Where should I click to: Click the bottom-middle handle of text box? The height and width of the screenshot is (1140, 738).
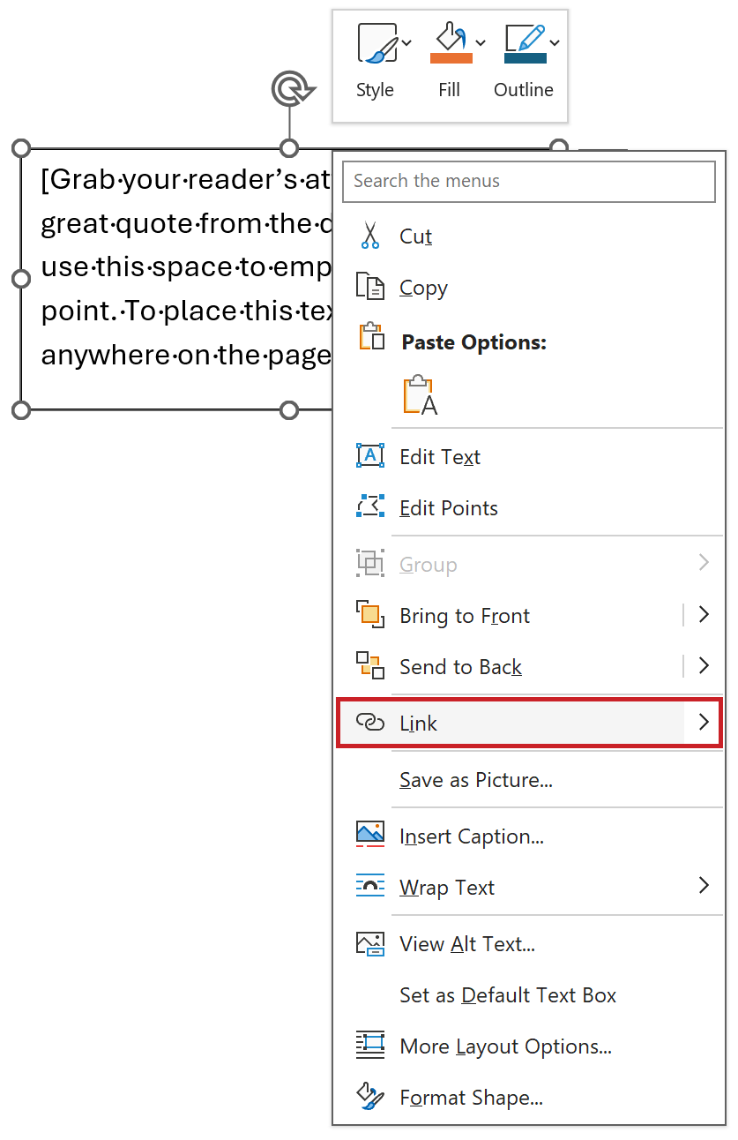289,410
